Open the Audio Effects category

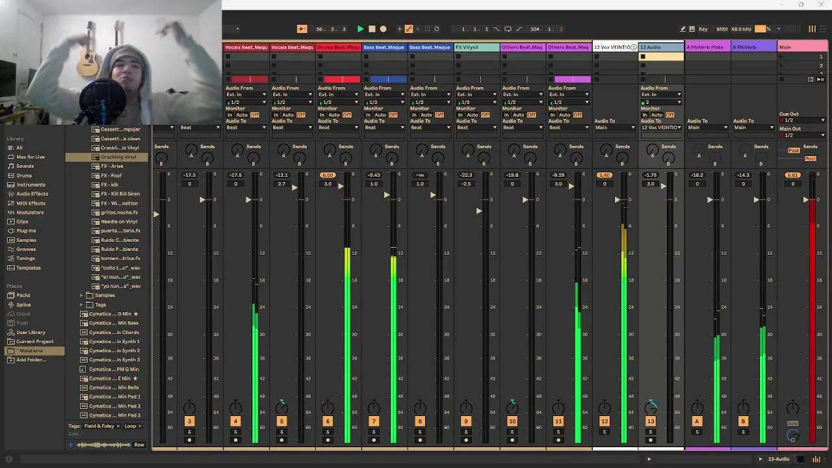(32, 194)
